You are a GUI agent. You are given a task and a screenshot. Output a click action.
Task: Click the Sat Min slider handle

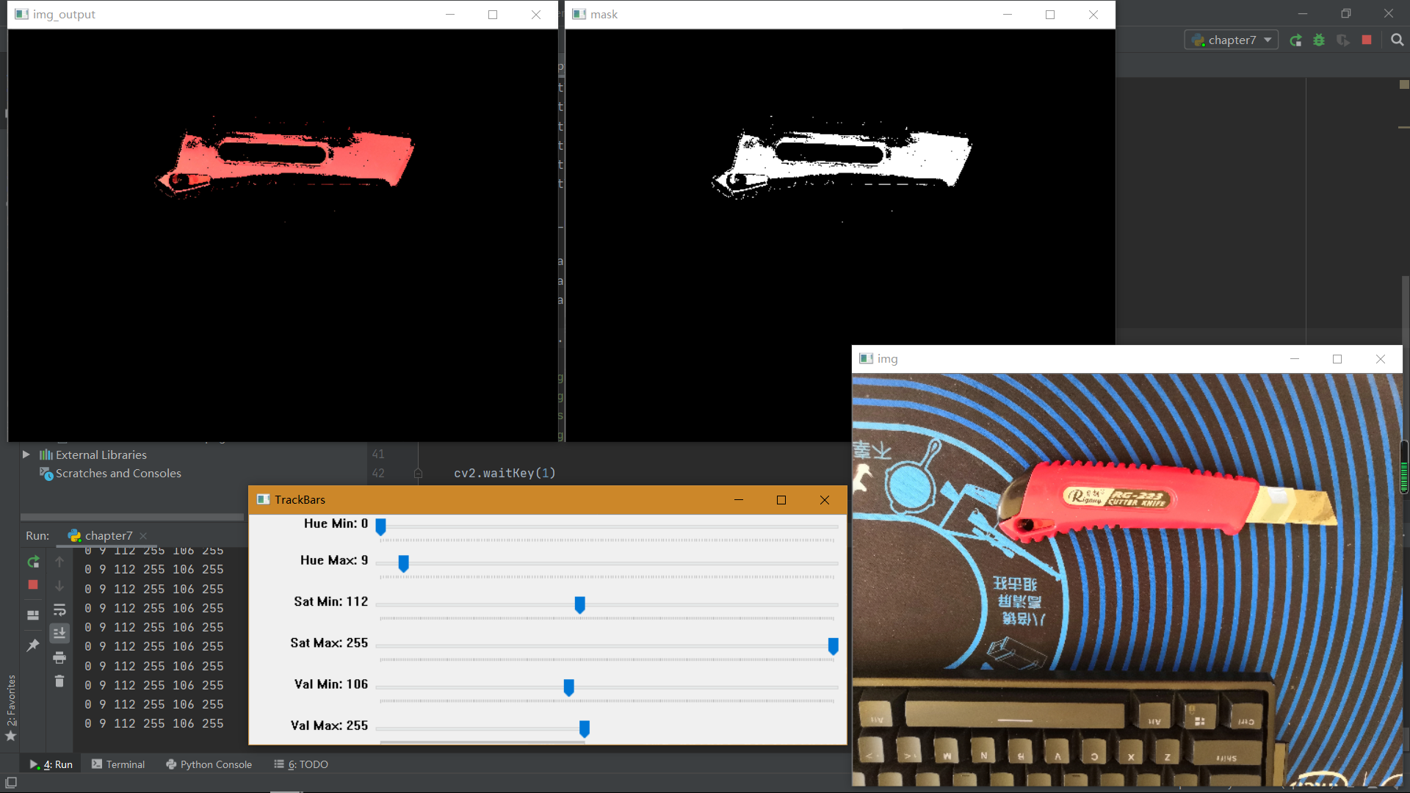pos(579,605)
